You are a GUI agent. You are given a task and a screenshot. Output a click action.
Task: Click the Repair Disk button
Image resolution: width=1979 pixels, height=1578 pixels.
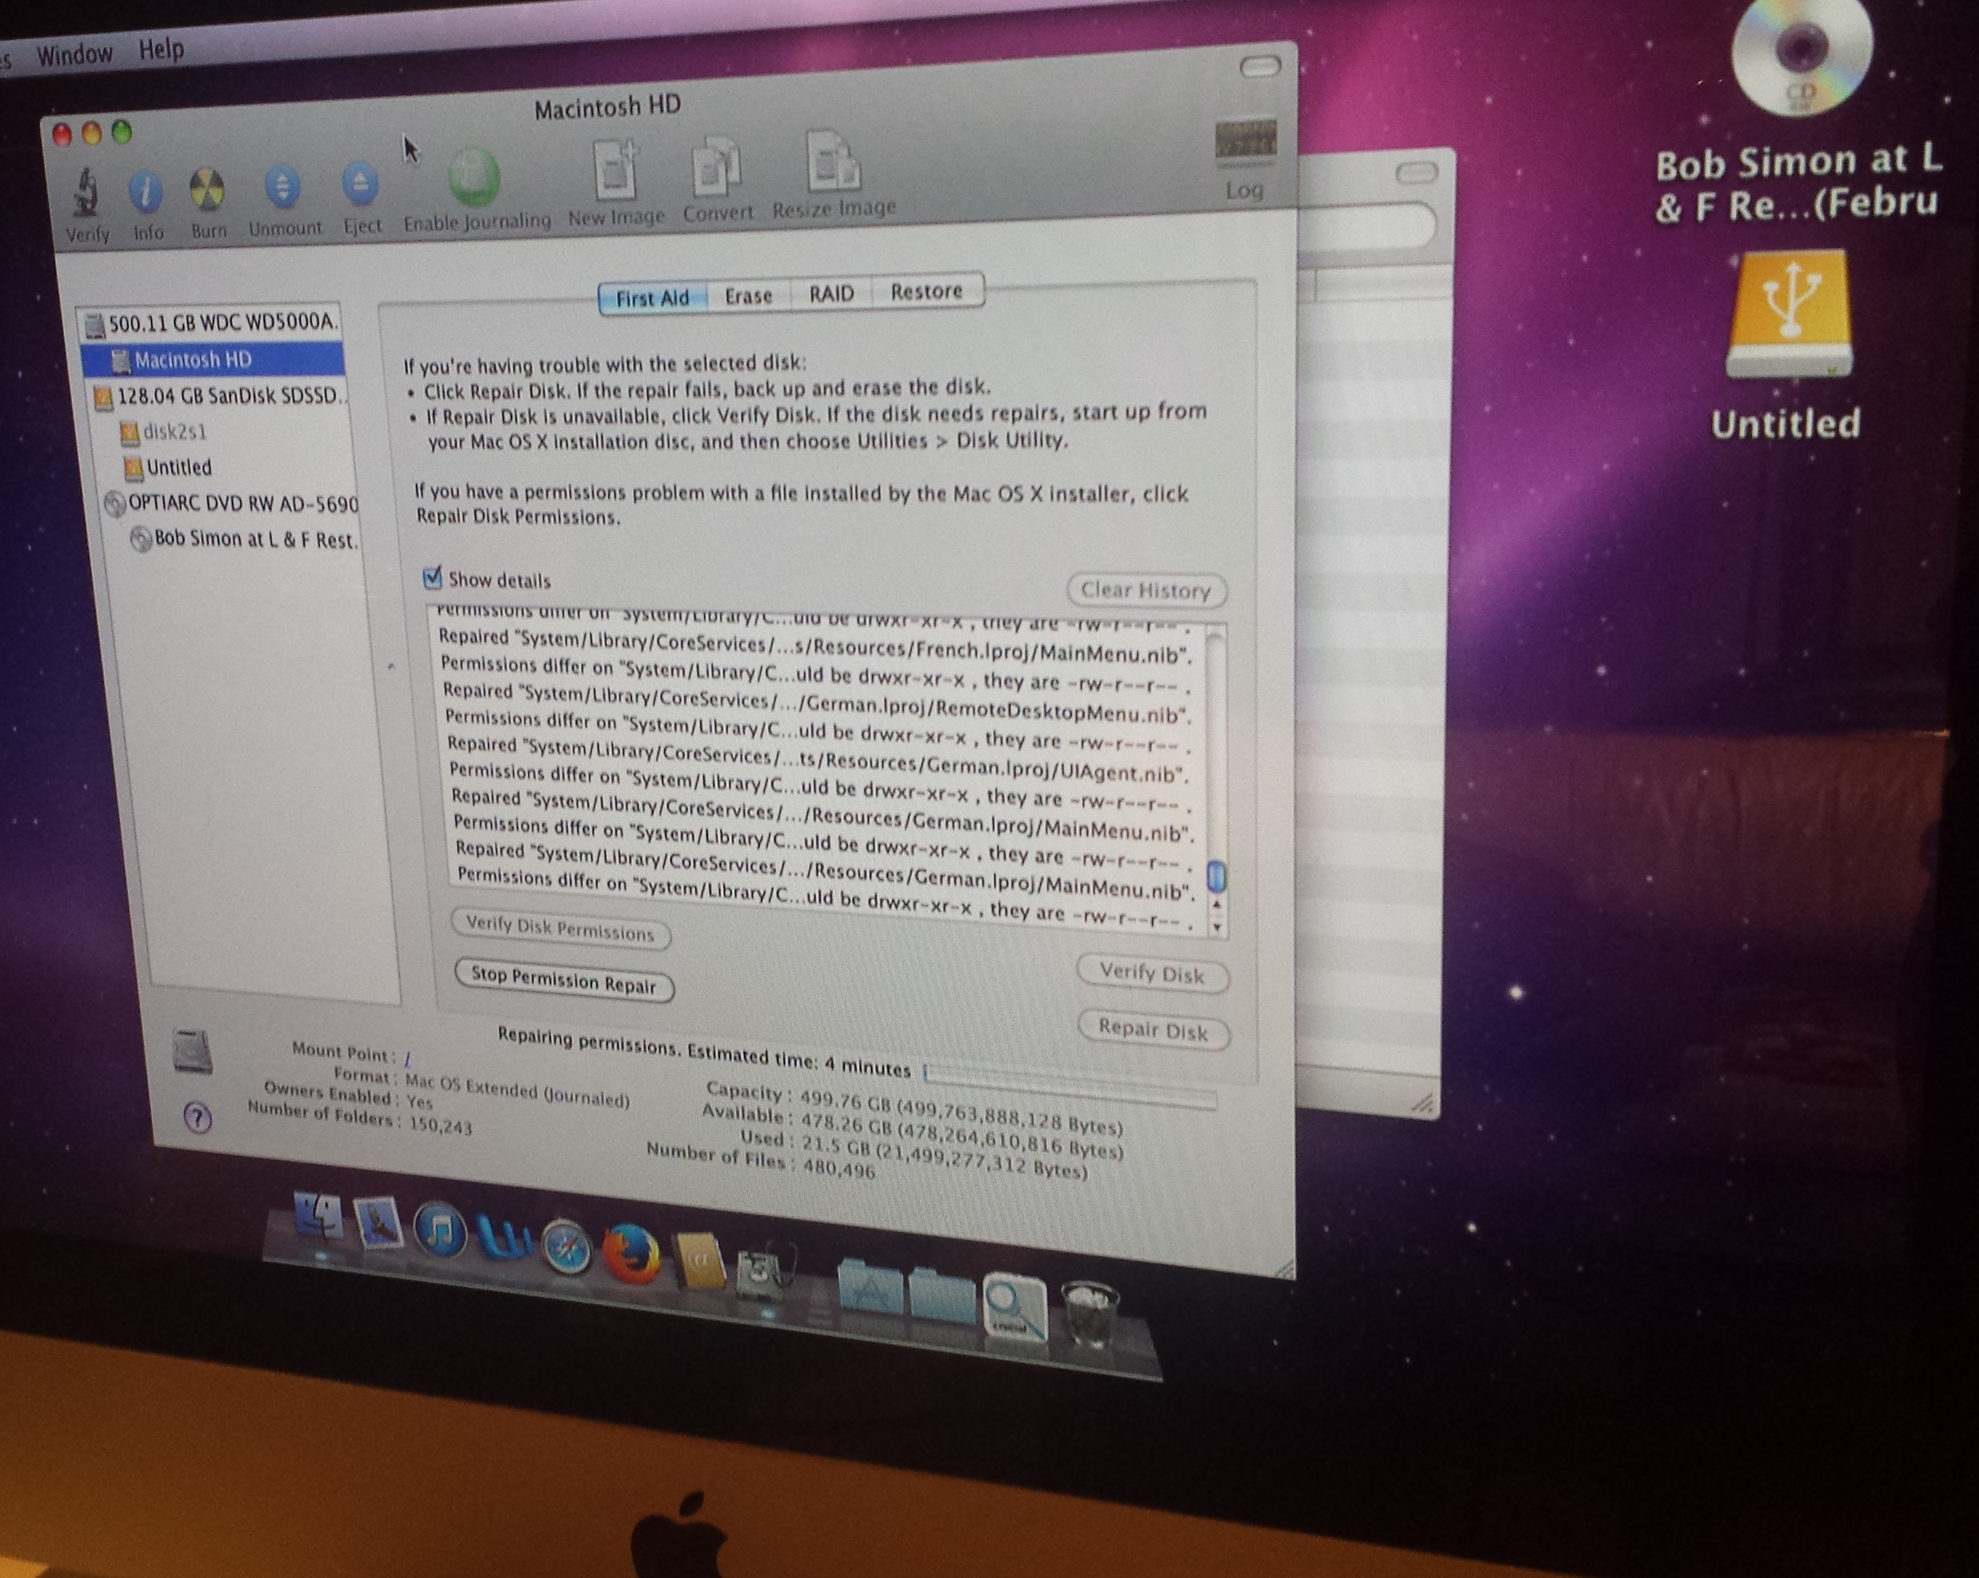click(x=1153, y=1030)
